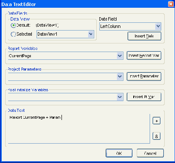Expand the Project Parameters dropdown arrow
175x163 pixels.
[120, 76]
